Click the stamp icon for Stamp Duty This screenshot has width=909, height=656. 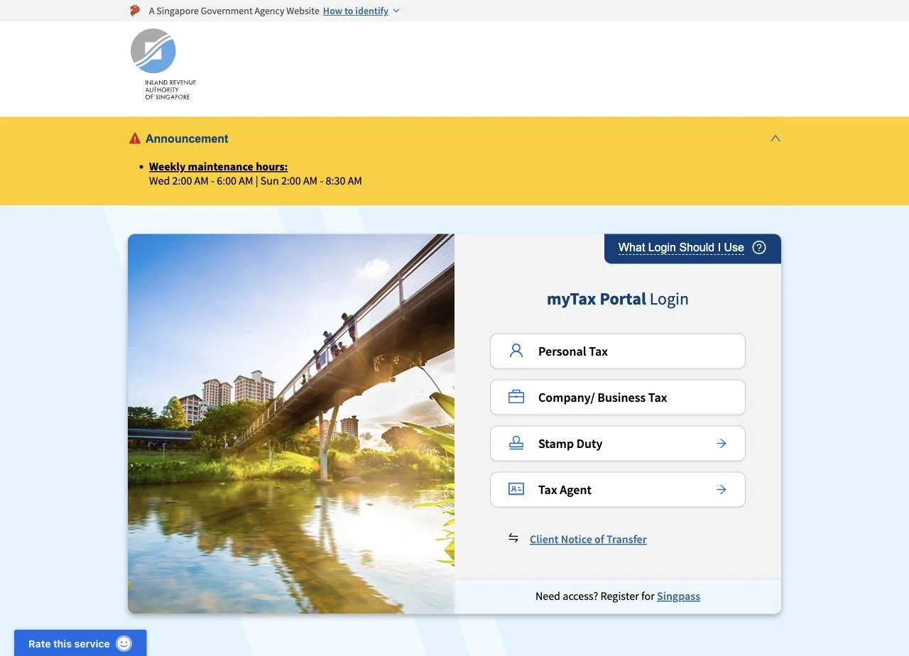pos(516,444)
